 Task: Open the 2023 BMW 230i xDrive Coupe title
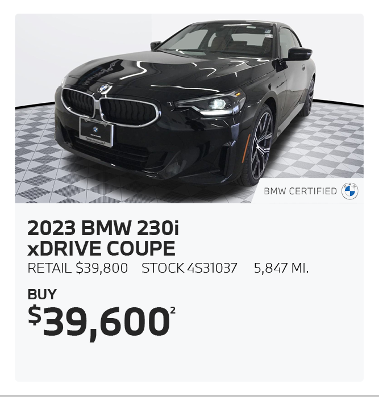tap(103, 238)
